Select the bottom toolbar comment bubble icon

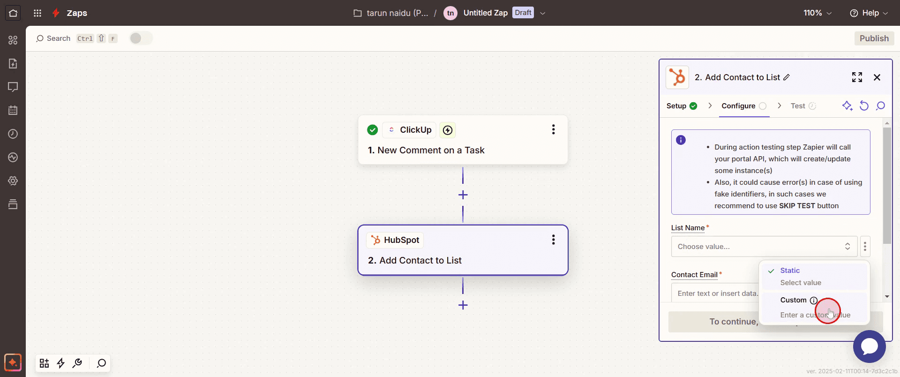[x=101, y=363]
